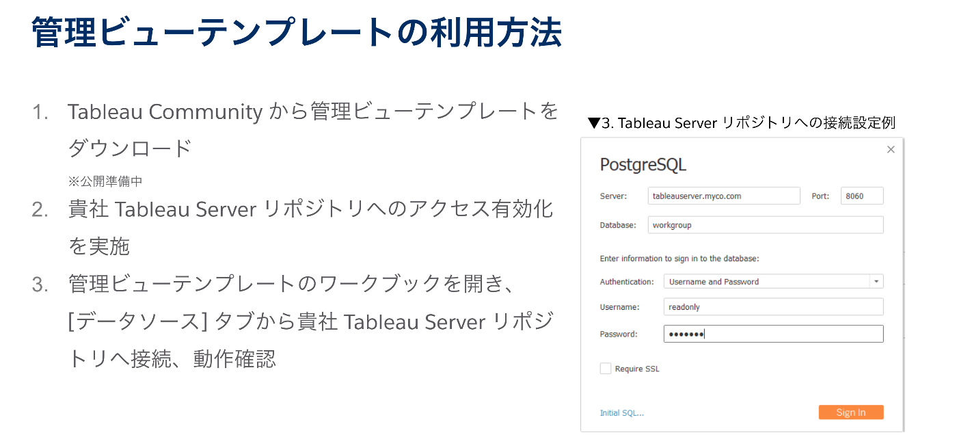Click the 'Database:' label
The height and width of the screenshot is (448, 957).
(618, 225)
